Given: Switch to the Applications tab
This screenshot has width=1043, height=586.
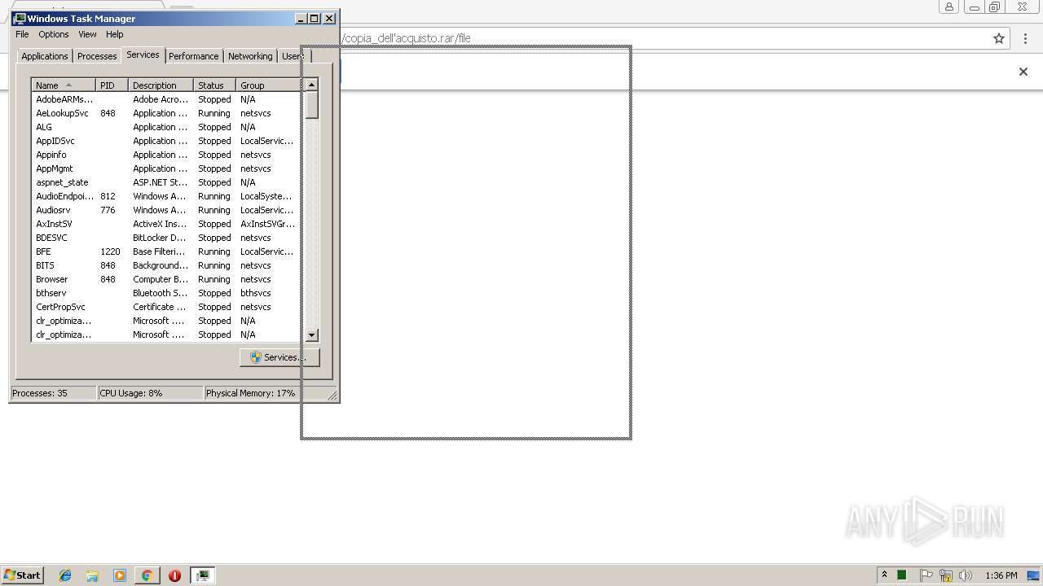Looking at the screenshot, I should point(45,56).
